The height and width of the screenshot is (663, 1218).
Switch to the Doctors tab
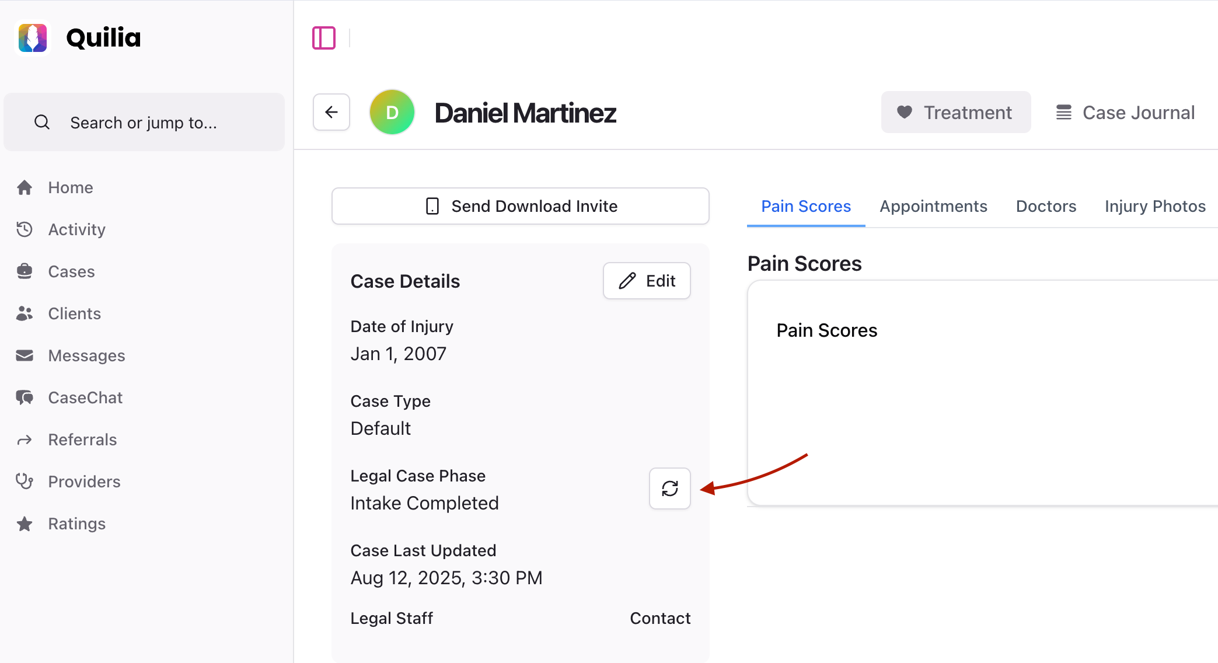click(x=1046, y=206)
